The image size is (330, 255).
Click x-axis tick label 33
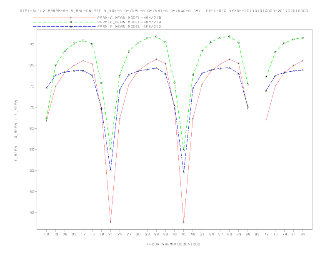(147, 234)
